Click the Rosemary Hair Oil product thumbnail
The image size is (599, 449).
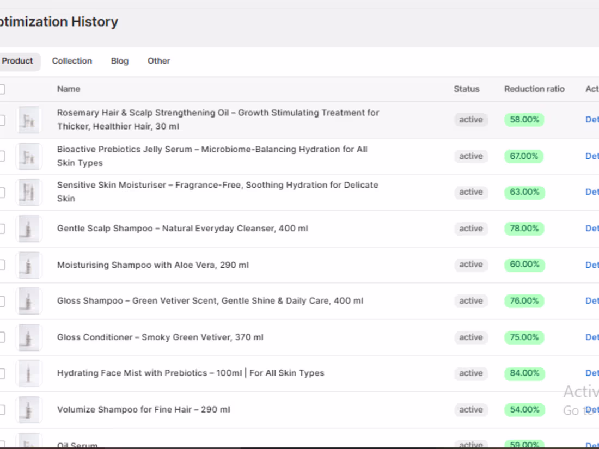point(29,120)
